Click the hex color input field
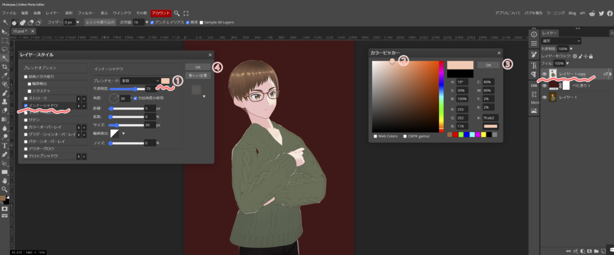Image resolution: width=614 pixels, height=255 pixels. [x=490, y=118]
